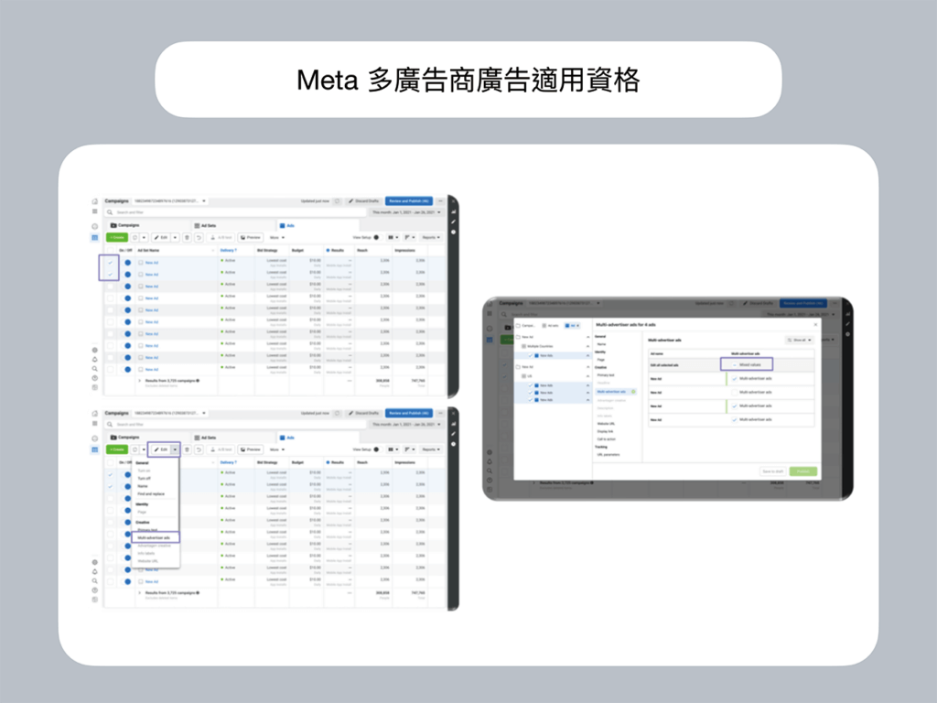Open More dropdown in upper screenshot toolbar

(276, 237)
